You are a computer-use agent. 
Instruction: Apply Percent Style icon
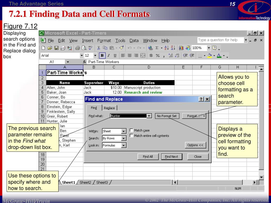tap(158, 56)
